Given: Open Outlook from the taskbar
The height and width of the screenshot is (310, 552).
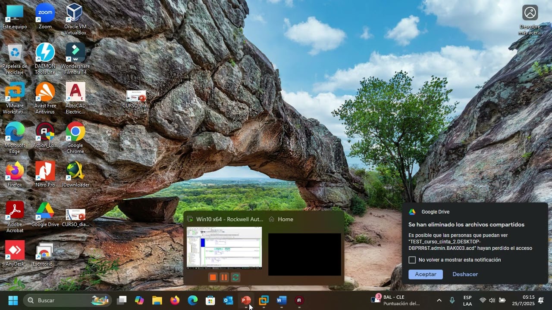Looking at the screenshot, I should coord(228,300).
